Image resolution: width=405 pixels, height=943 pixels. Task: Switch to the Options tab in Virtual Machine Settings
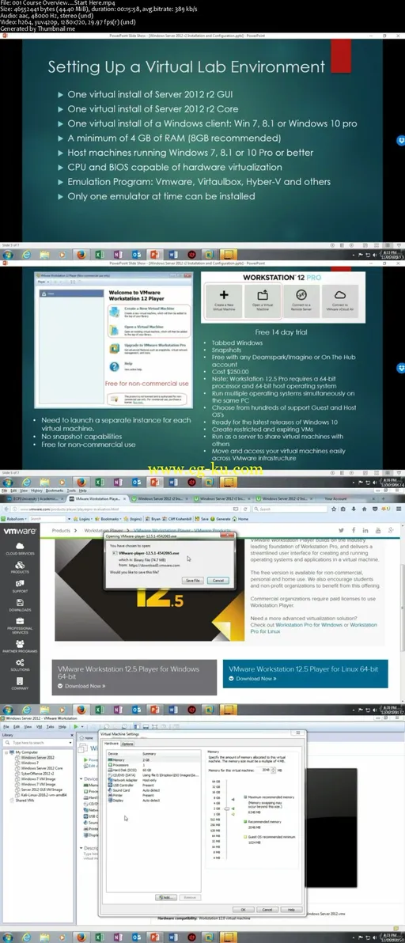[x=127, y=744]
